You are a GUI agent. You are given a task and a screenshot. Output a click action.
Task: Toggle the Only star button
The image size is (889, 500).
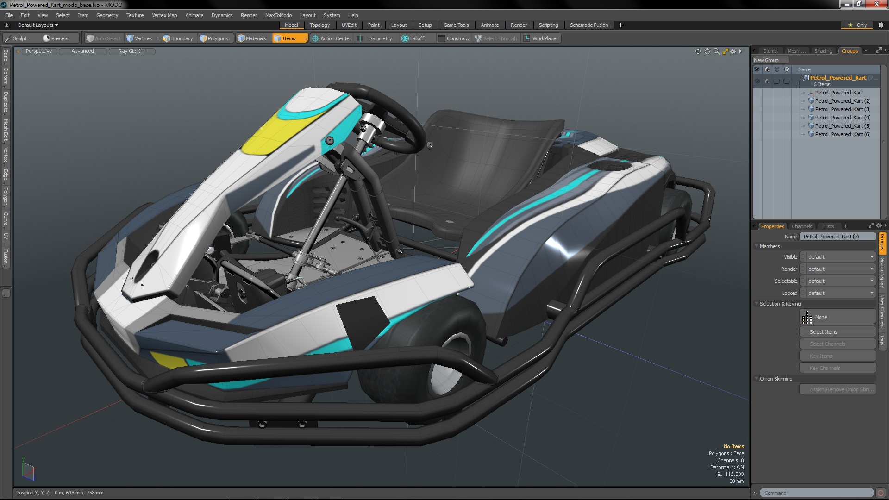858,25
